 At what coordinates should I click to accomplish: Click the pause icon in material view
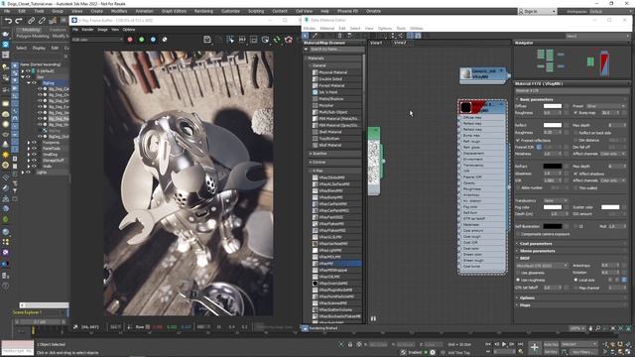373,318
